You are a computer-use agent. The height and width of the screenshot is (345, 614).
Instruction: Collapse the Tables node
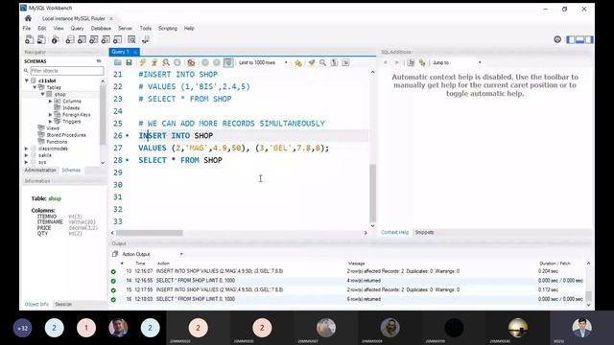(35, 87)
